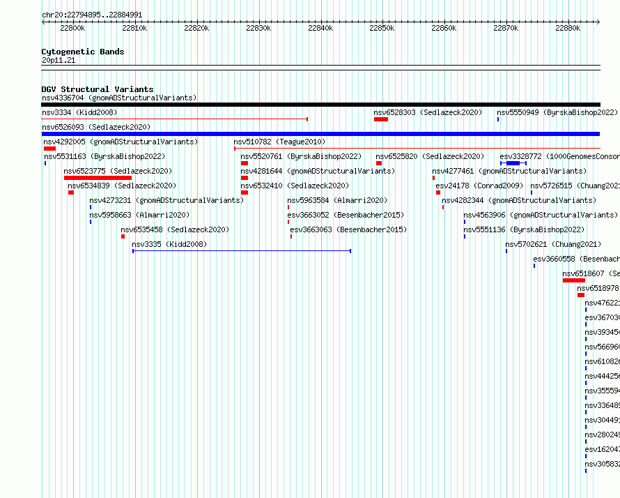
Task: Click nsv5531163 (ByrskaBishop2022) label
Action: click(104, 156)
